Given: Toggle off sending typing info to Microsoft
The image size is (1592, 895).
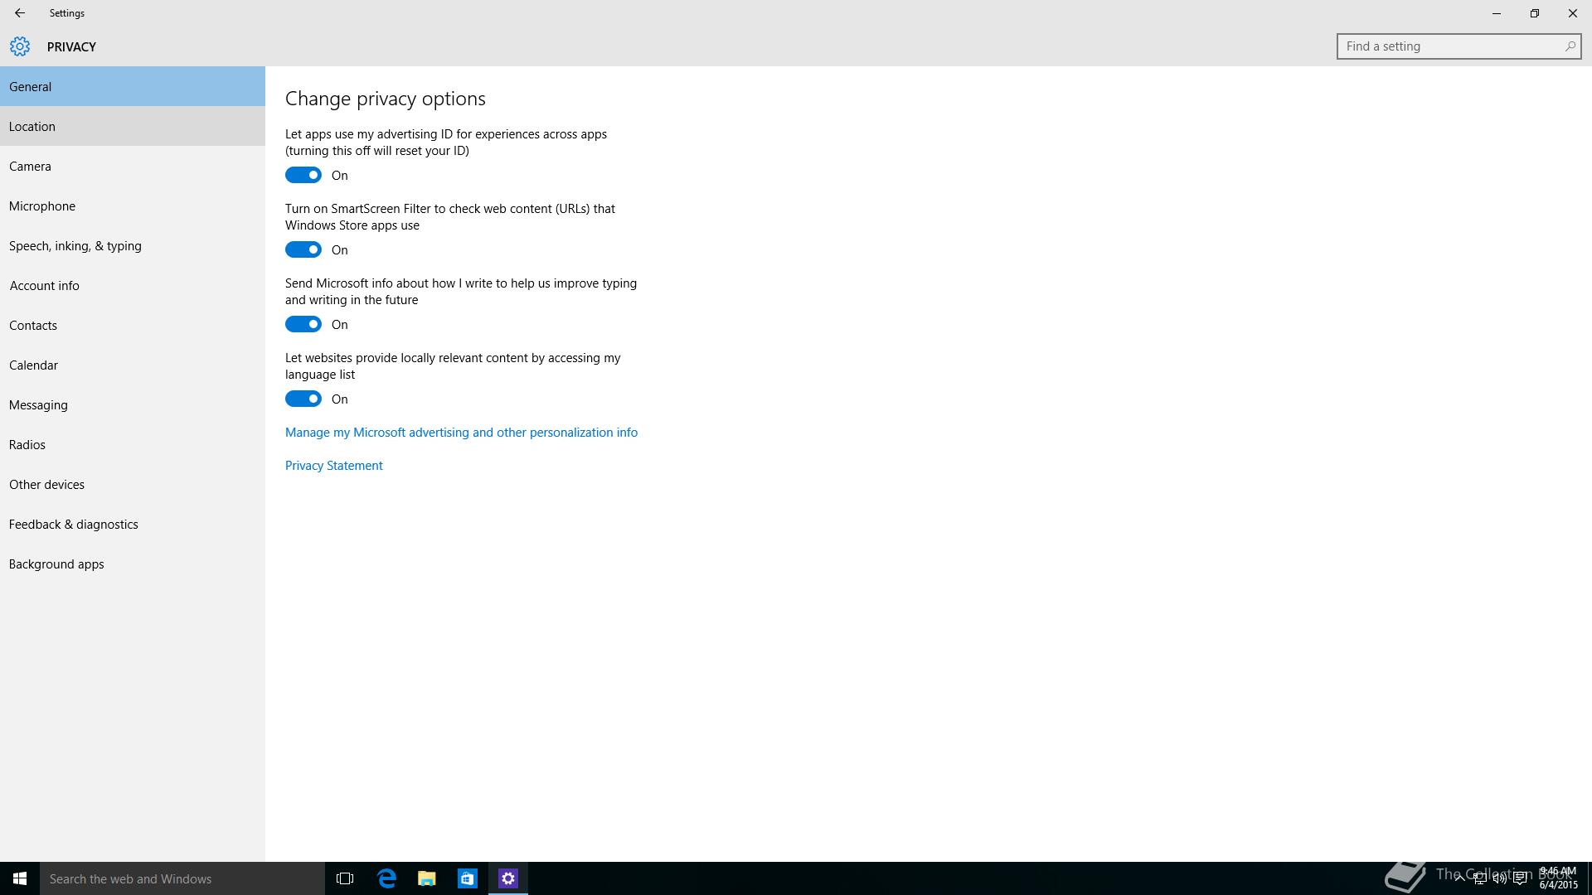Looking at the screenshot, I should click(x=303, y=324).
